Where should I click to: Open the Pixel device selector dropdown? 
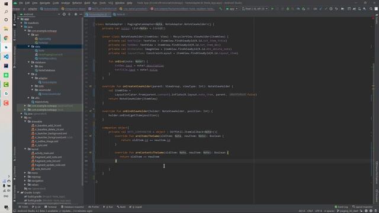[x=255, y=9]
